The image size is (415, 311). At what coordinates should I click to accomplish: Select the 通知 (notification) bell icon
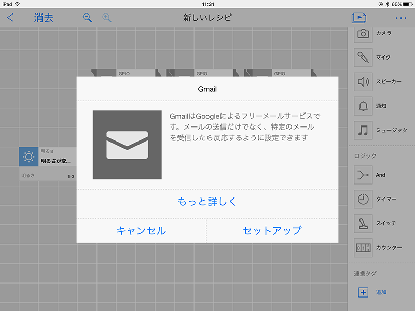(x=363, y=106)
